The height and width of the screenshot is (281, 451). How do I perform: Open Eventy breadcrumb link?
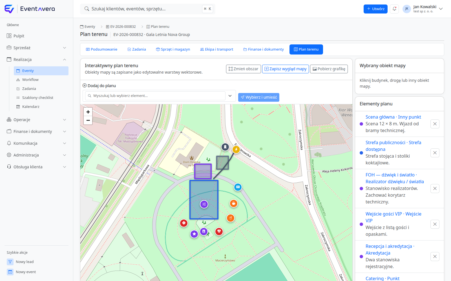coord(88,27)
